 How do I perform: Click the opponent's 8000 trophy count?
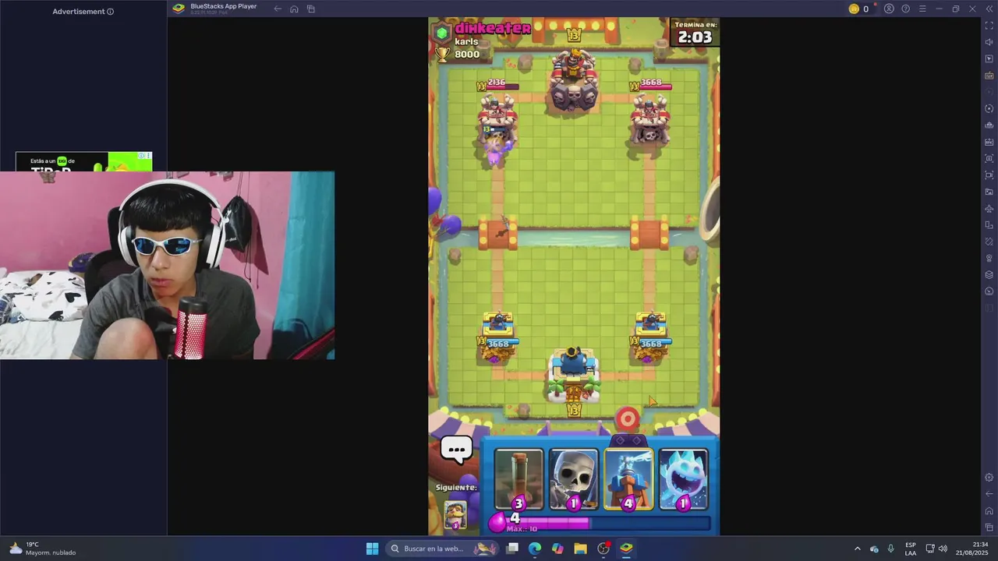tap(467, 54)
